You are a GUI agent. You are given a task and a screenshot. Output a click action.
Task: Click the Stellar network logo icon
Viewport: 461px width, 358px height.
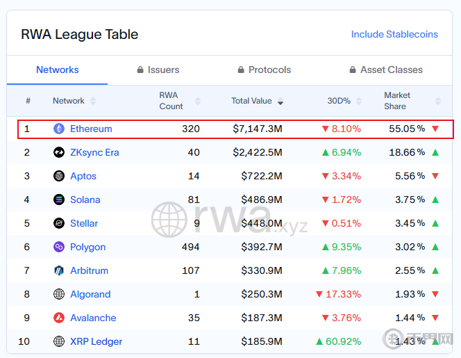[x=59, y=223]
